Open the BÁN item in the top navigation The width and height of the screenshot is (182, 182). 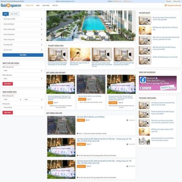pos(38,6)
